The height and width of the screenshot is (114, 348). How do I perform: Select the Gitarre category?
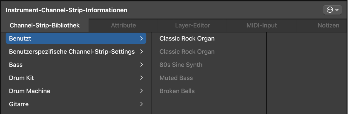click(76, 104)
